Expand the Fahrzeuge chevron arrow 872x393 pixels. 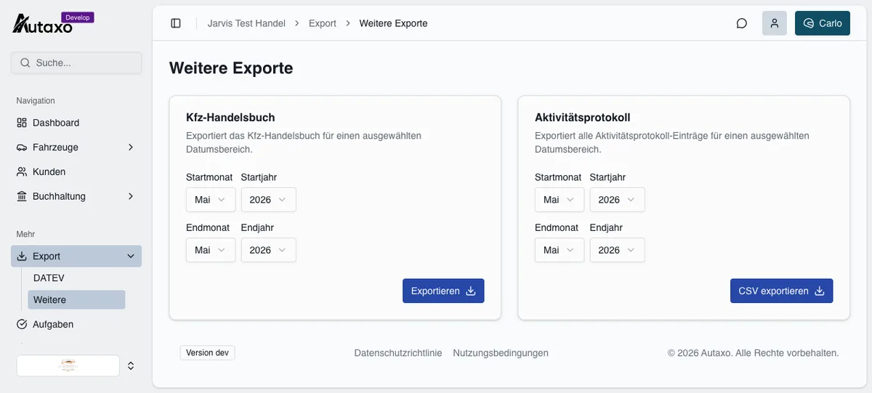131,147
